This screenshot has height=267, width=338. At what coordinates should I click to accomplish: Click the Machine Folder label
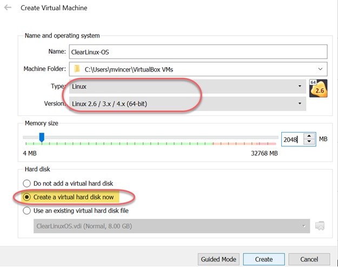pos(45,69)
